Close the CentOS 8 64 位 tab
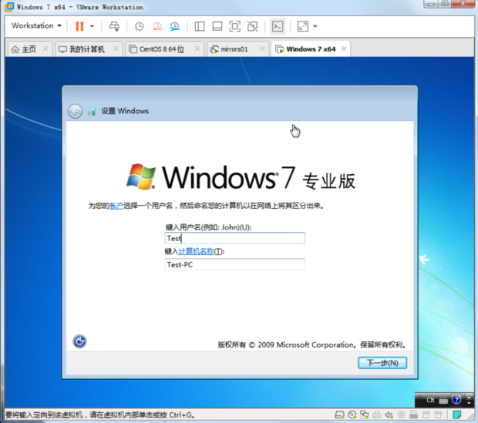Image resolution: width=478 pixels, height=423 pixels. [x=197, y=49]
